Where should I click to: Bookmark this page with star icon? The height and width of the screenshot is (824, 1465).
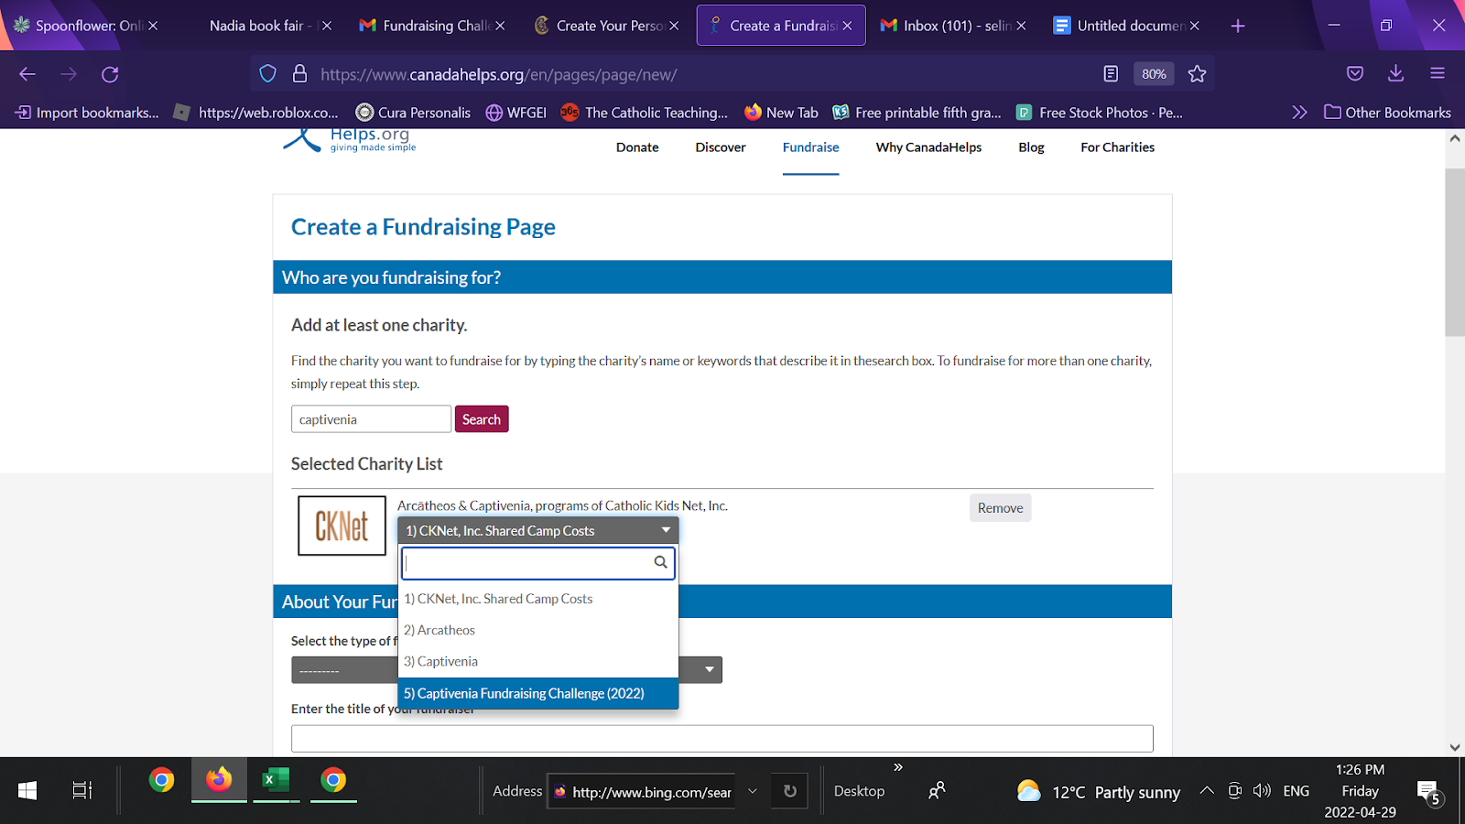coord(1197,74)
